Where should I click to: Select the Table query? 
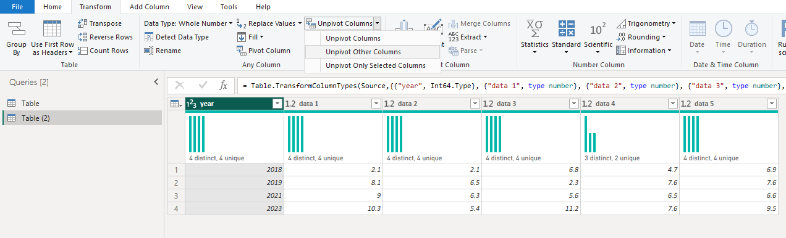(82, 104)
